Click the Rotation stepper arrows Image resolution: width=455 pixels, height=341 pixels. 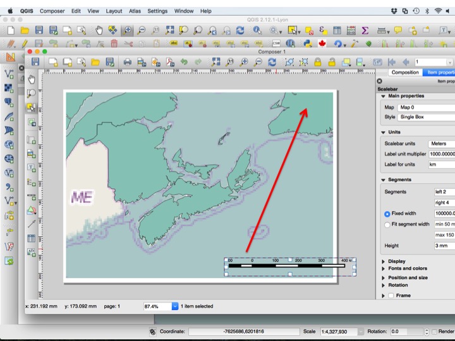[x=427, y=332]
